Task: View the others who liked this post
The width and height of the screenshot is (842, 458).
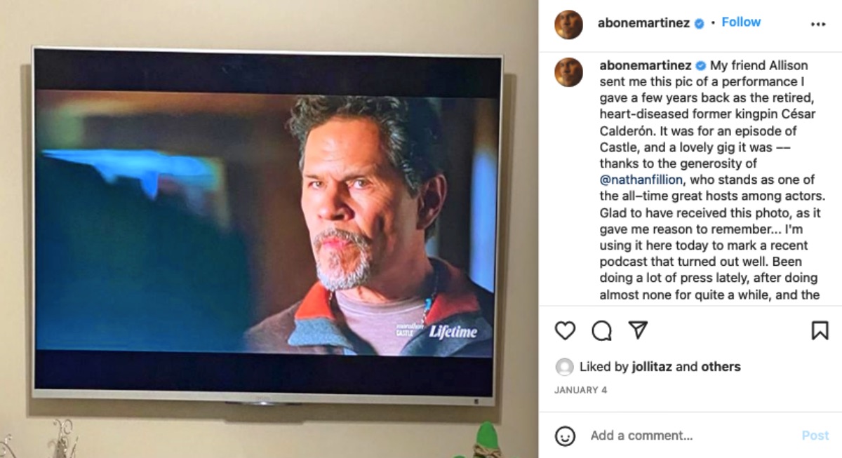Action: tap(720, 366)
